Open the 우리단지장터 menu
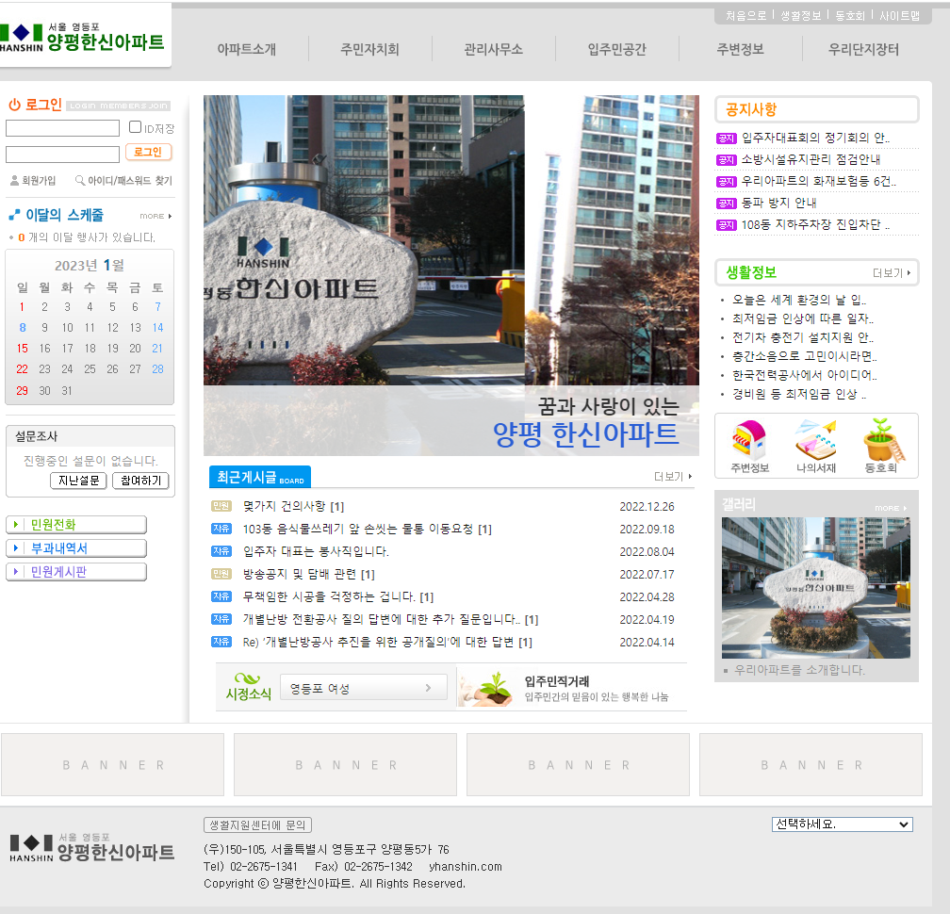 (x=863, y=49)
